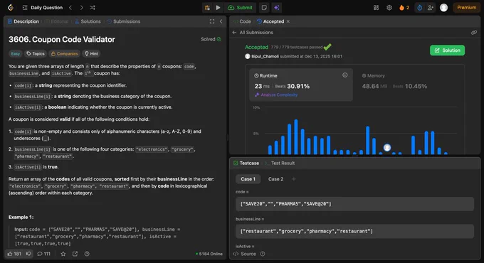Star the problem as favorite

point(63,254)
